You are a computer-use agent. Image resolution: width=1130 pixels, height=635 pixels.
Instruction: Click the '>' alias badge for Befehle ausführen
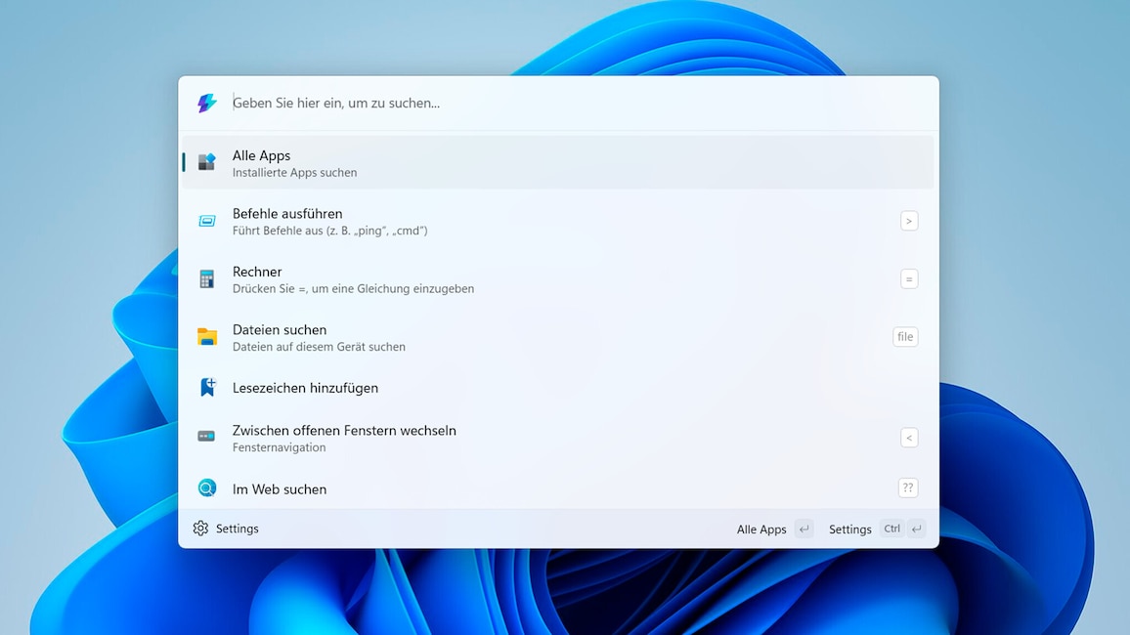tap(909, 221)
